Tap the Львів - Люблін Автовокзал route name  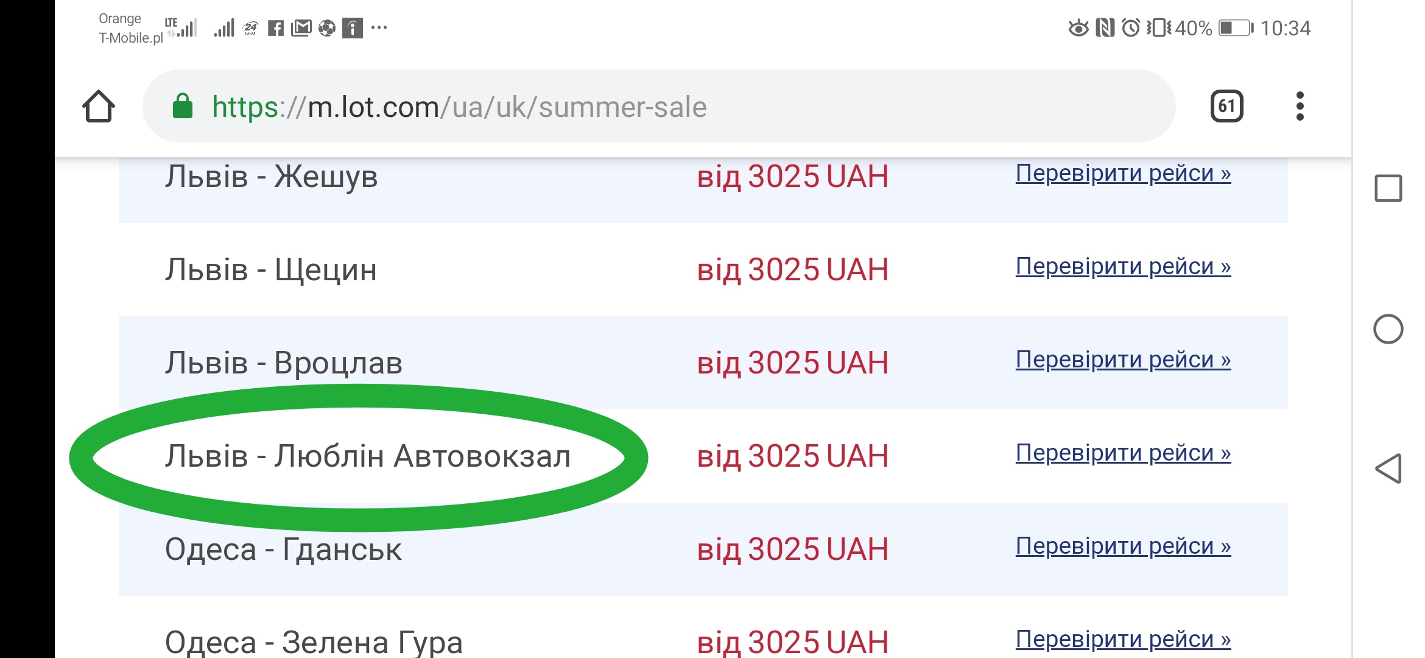368,456
